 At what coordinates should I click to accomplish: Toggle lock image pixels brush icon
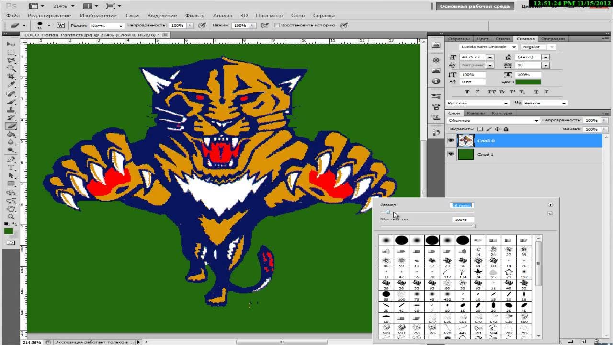point(489,129)
